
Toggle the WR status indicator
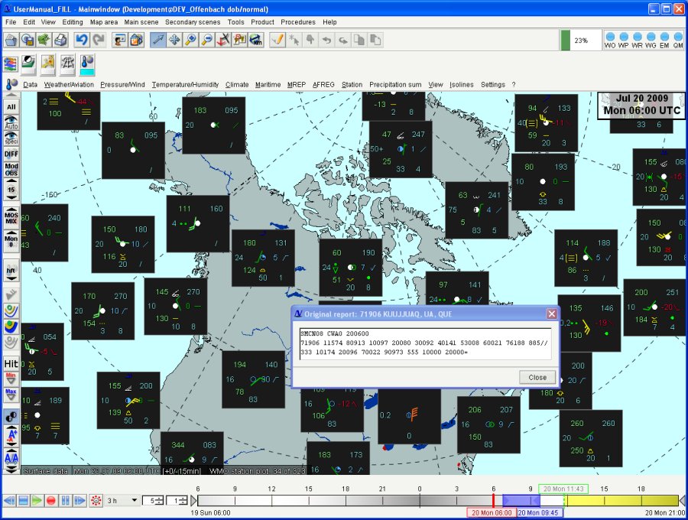pos(637,40)
